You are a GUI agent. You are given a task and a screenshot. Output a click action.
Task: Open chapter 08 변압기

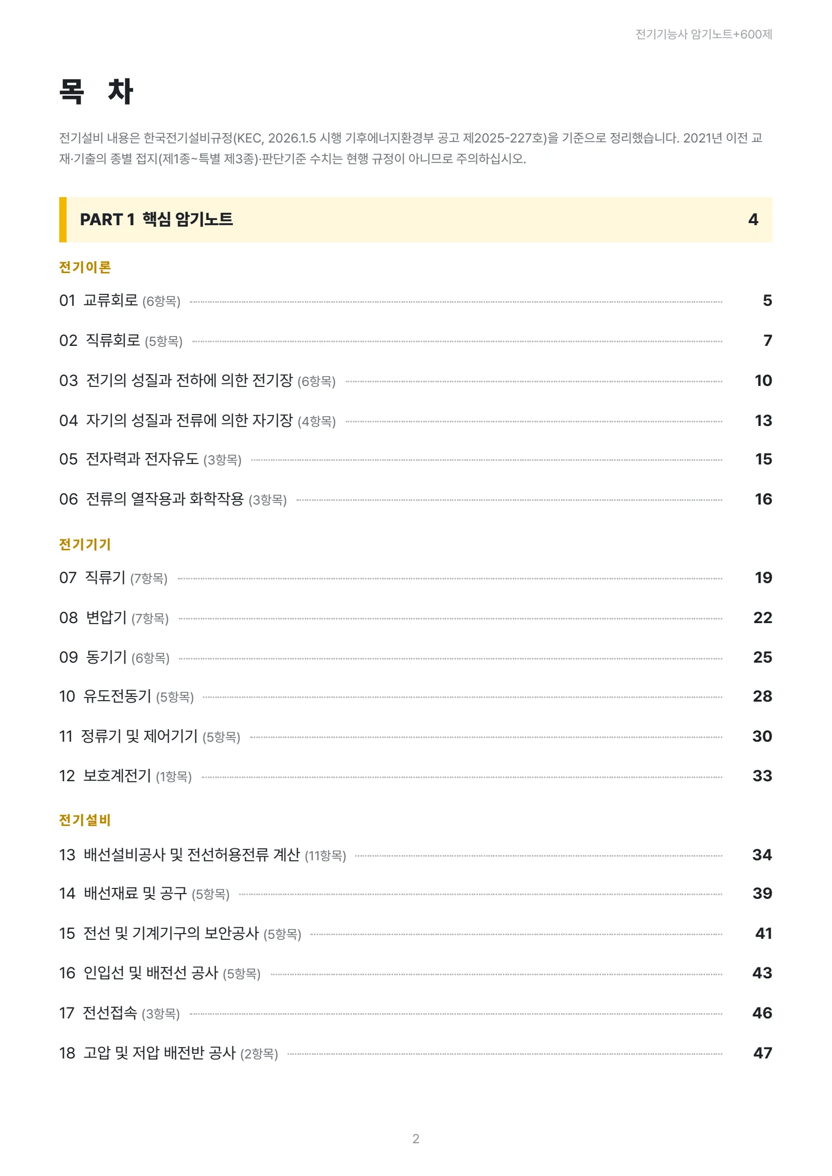415,618
